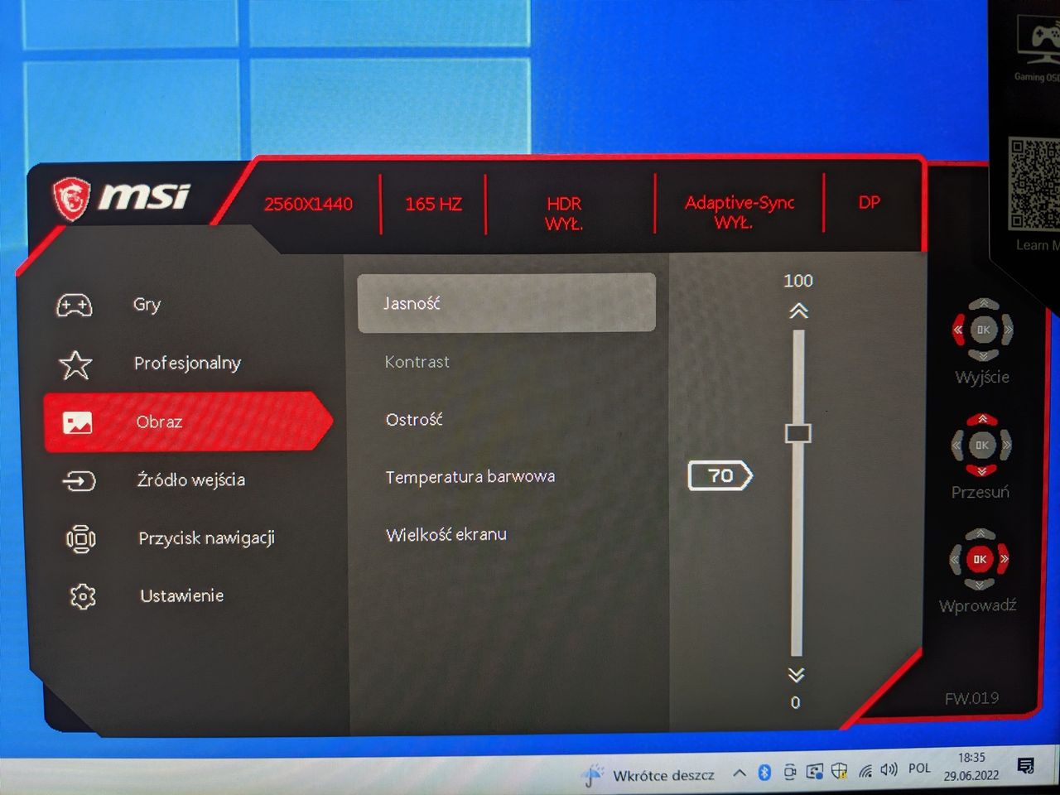Click the Źródło wejścia input icon
1060x795 pixels.
tap(79, 480)
